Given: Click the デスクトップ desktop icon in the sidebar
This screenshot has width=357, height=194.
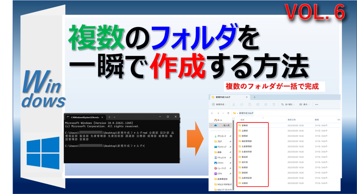Looking at the screenshot, I should pyautogui.click(x=215, y=147).
